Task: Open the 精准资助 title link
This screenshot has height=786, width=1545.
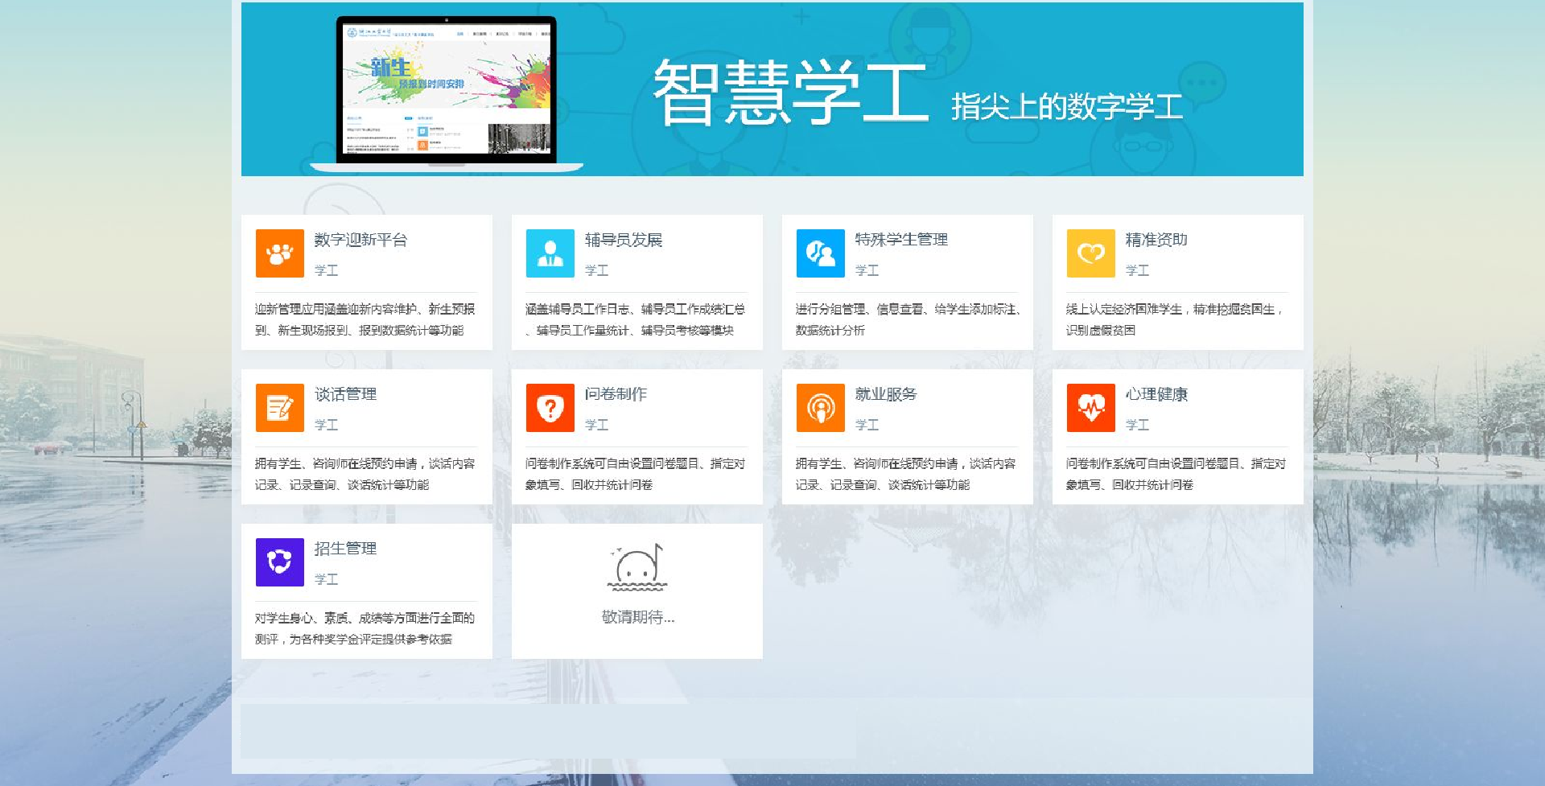Action: coord(1156,240)
